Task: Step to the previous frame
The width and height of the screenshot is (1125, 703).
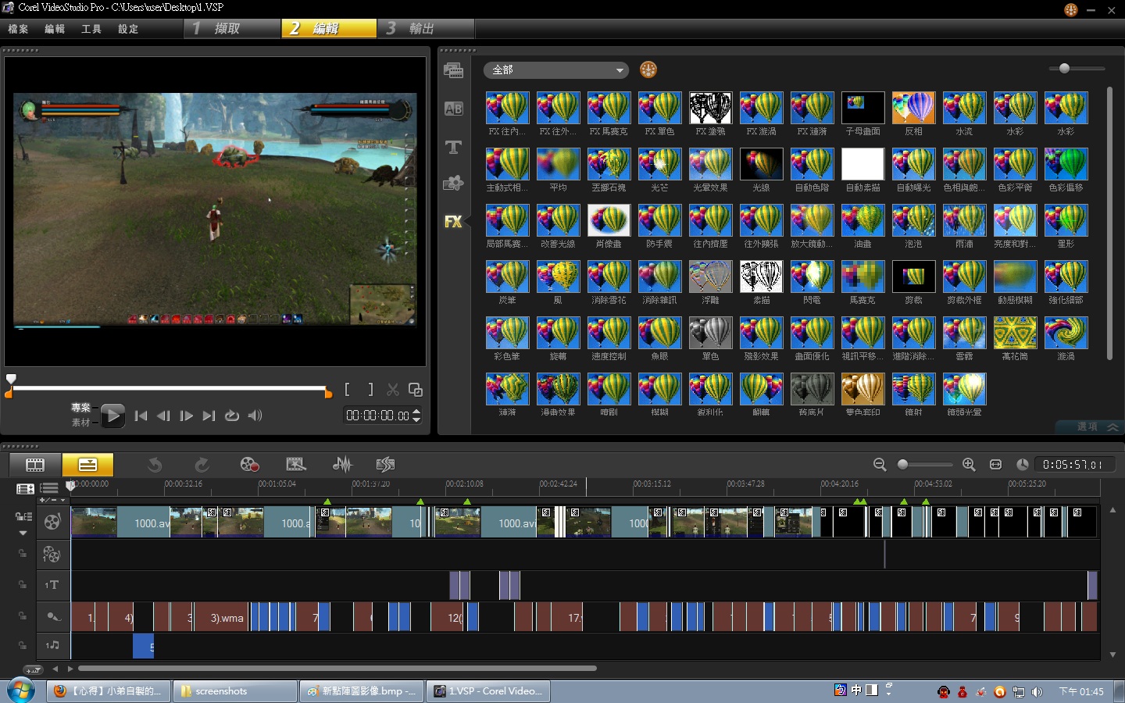Action: [x=163, y=416]
